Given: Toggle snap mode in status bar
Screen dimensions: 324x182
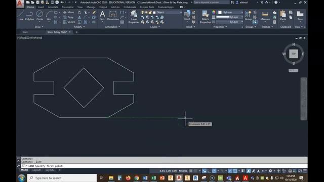Looking at the screenshot, I should coord(196,171).
